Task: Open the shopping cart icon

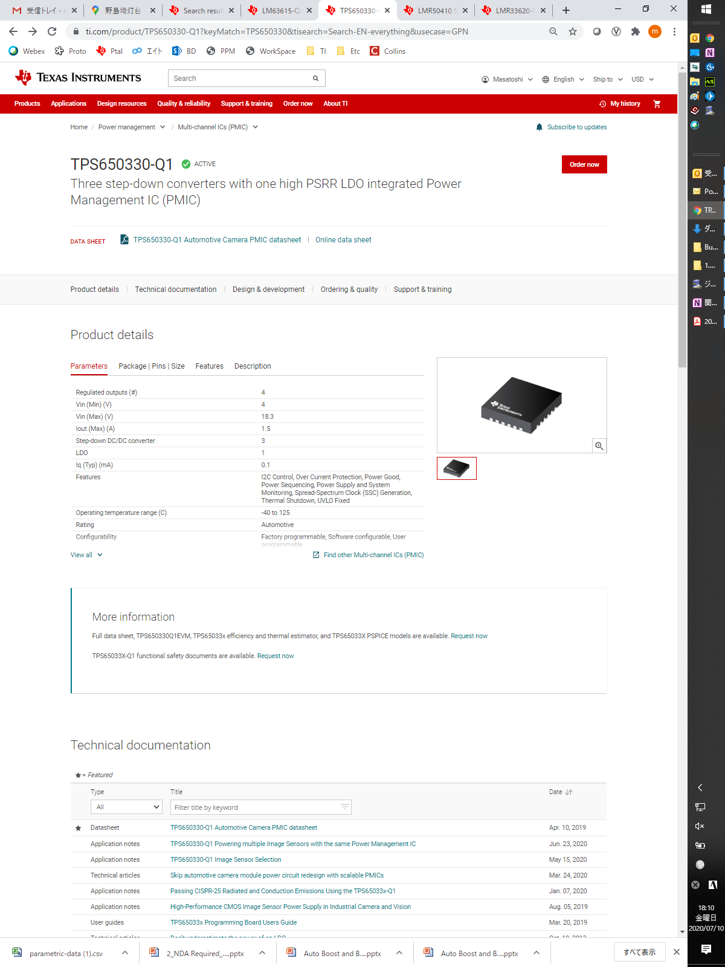Action: 657,104
